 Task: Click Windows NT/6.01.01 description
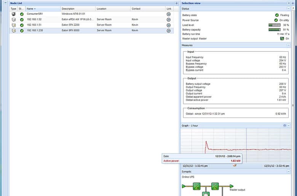point(73,14)
